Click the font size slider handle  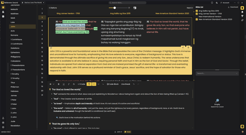pos(114,8)
